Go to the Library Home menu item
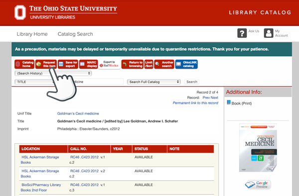299x196 pixels. tap(32, 34)
